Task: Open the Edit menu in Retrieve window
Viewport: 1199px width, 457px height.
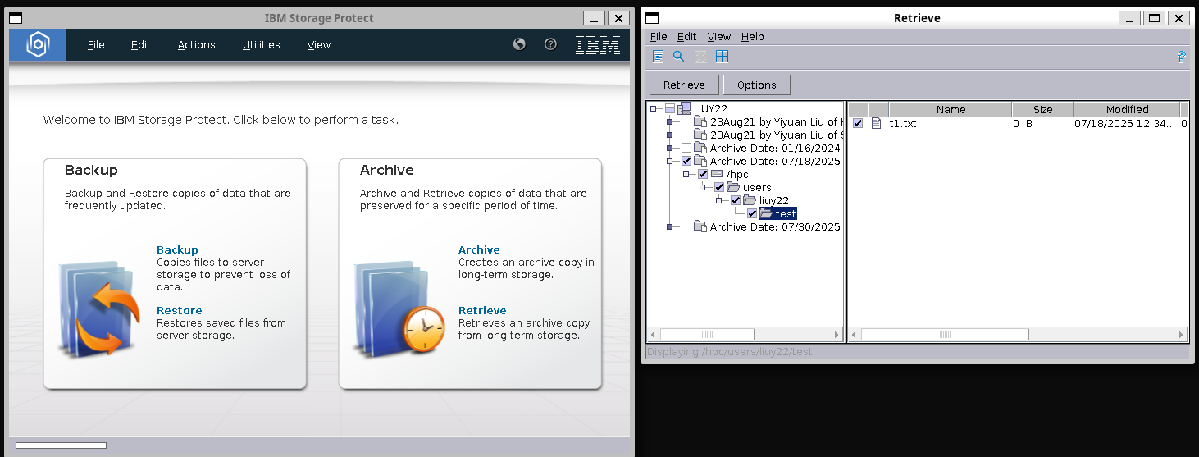Action: (x=686, y=36)
